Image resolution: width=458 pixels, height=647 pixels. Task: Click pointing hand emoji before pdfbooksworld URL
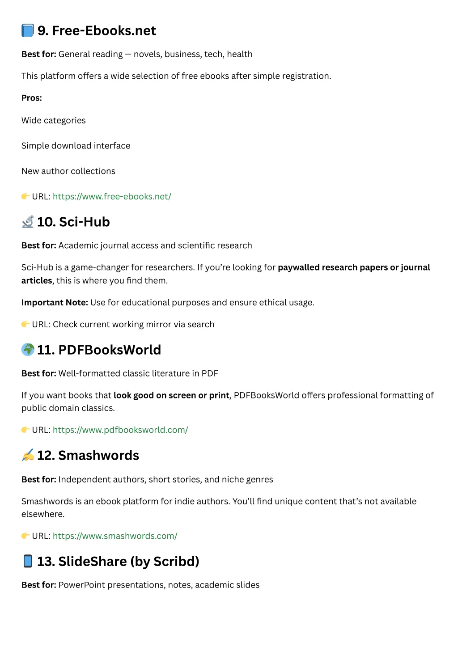(x=25, y=430)
